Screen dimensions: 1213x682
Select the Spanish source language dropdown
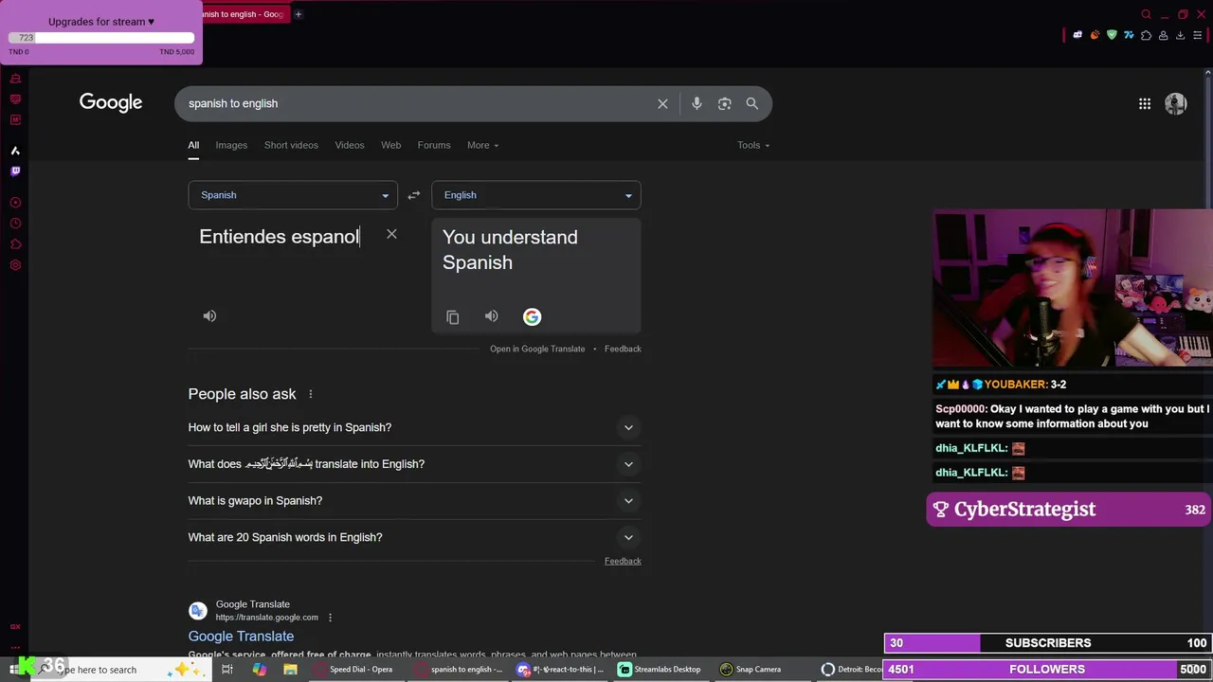293,195
